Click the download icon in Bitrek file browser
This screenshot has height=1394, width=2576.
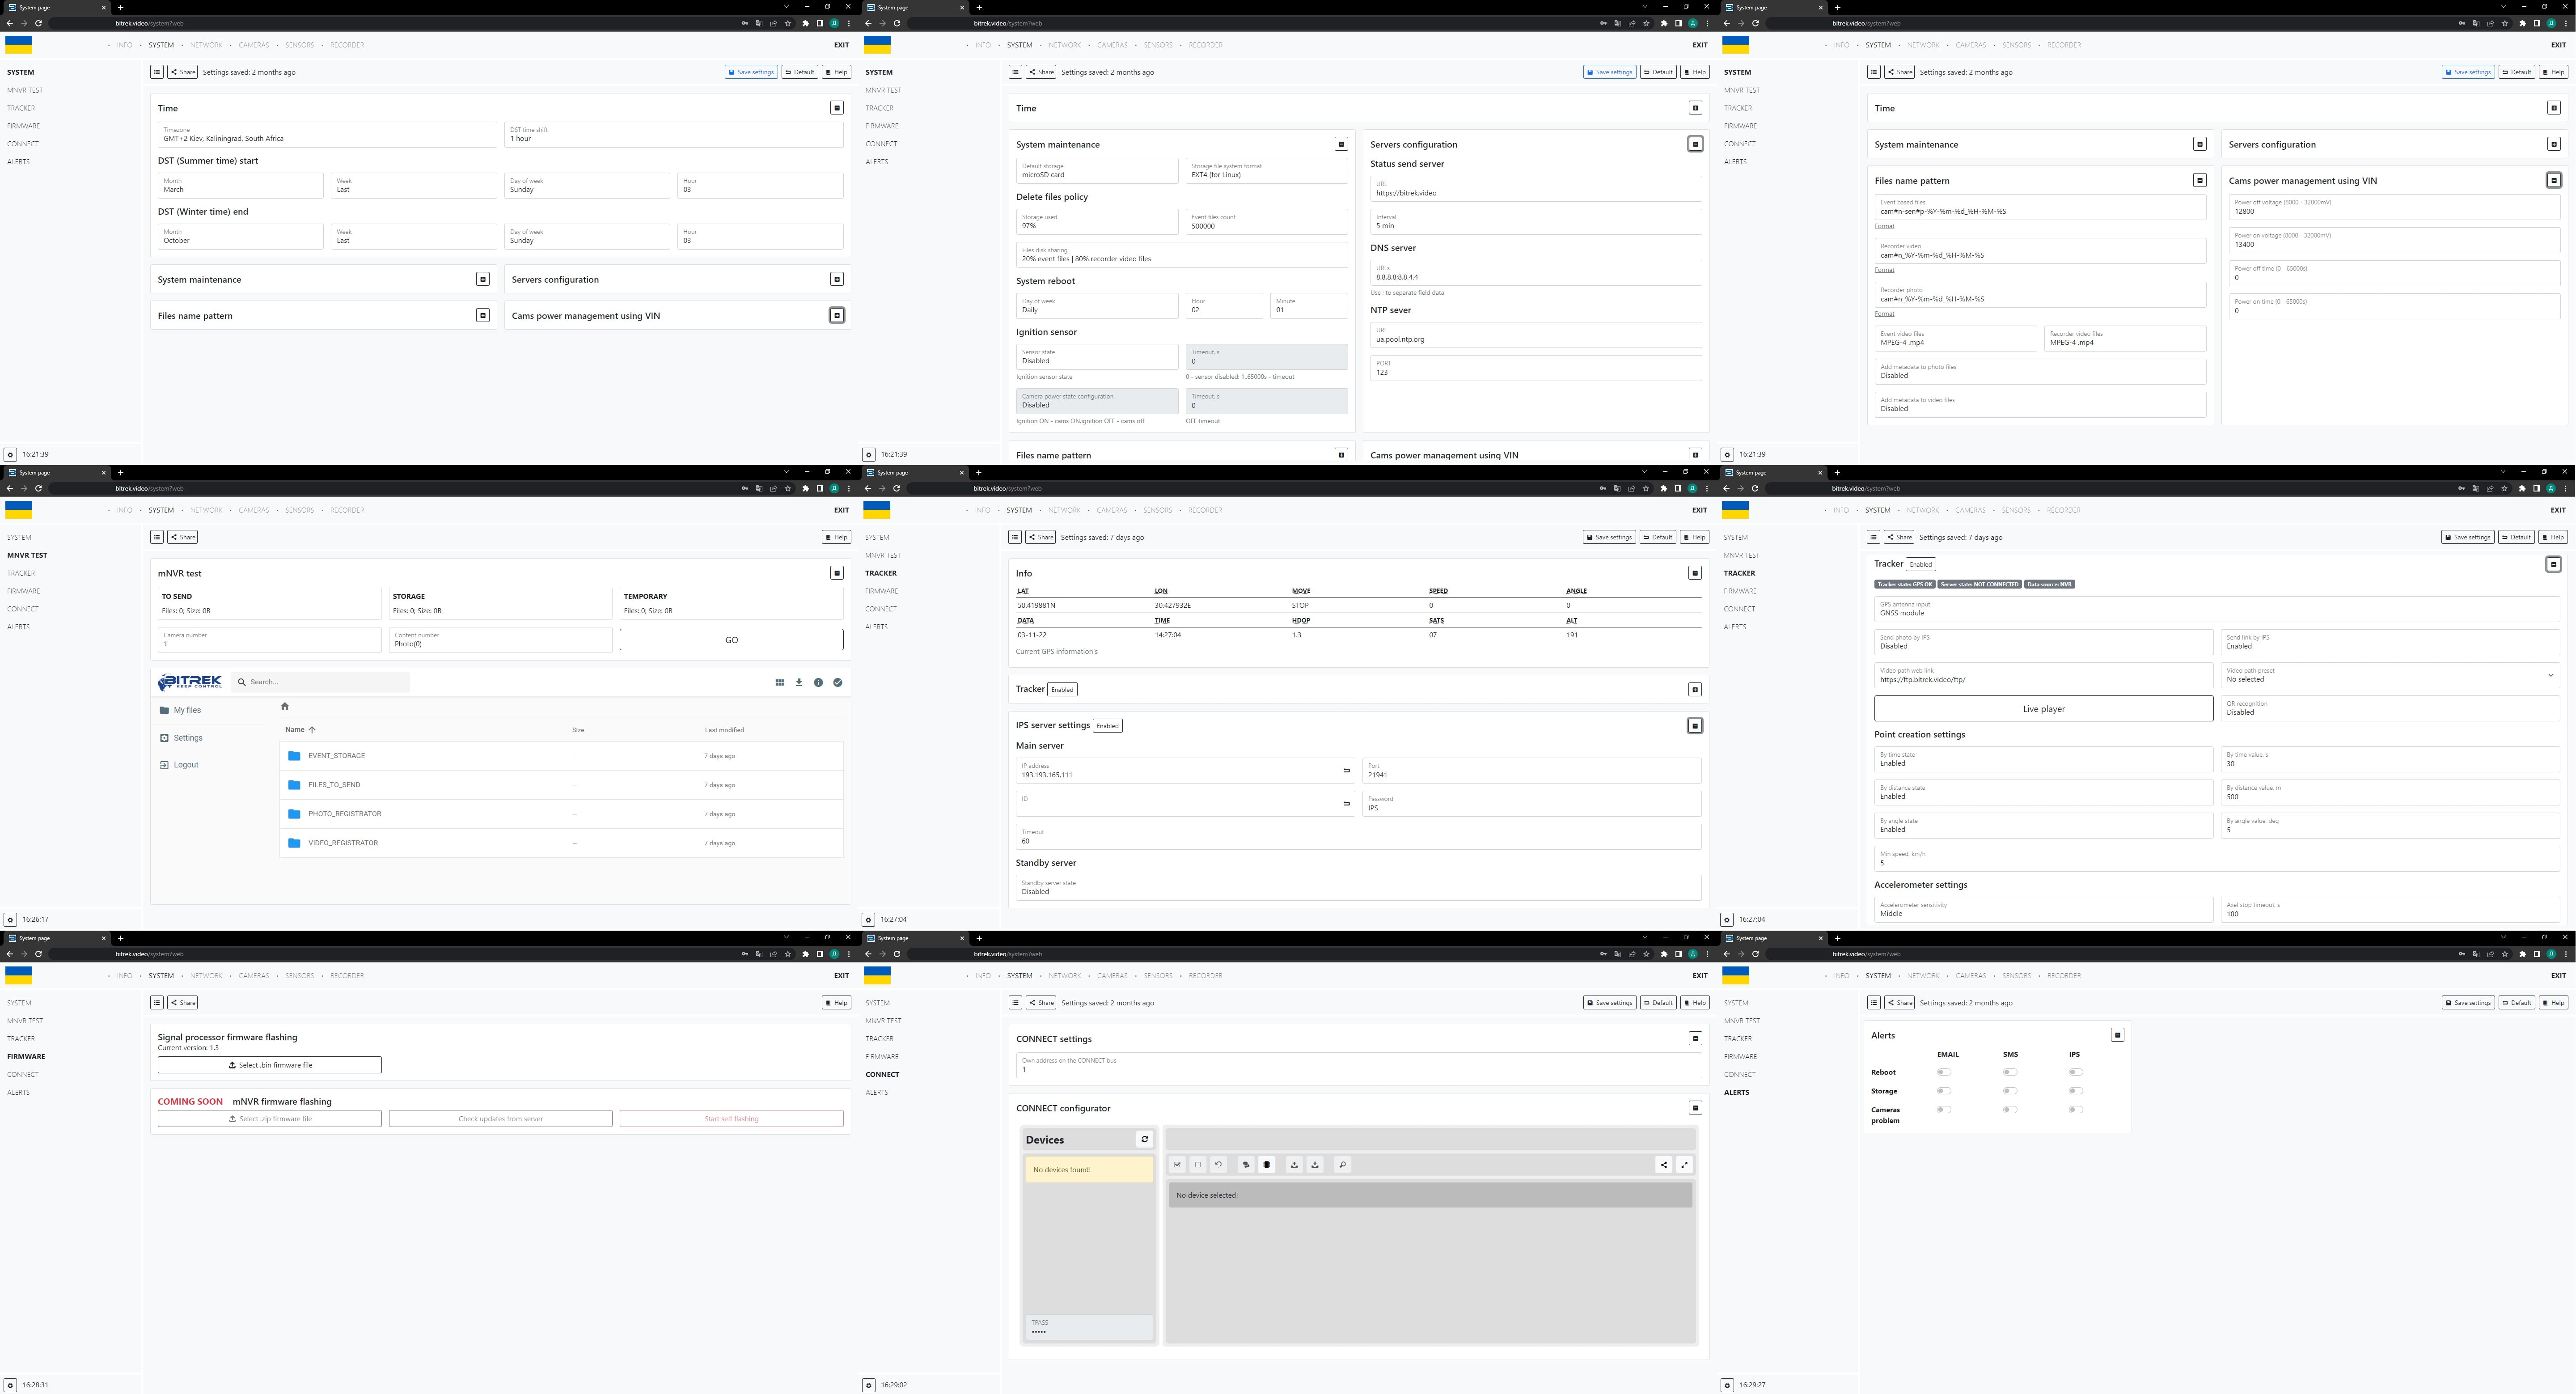coord(799,682)
